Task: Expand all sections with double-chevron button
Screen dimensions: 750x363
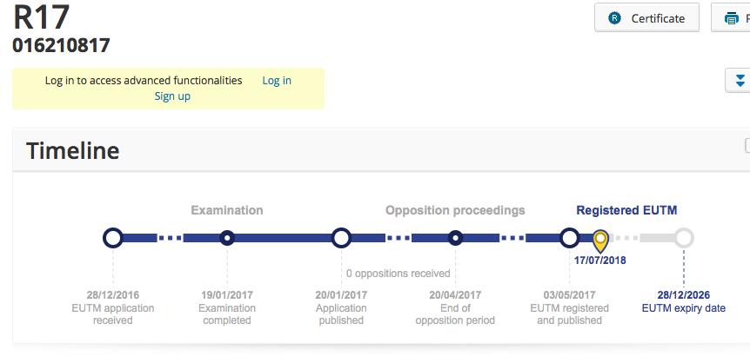Action: tap(740, 81)
